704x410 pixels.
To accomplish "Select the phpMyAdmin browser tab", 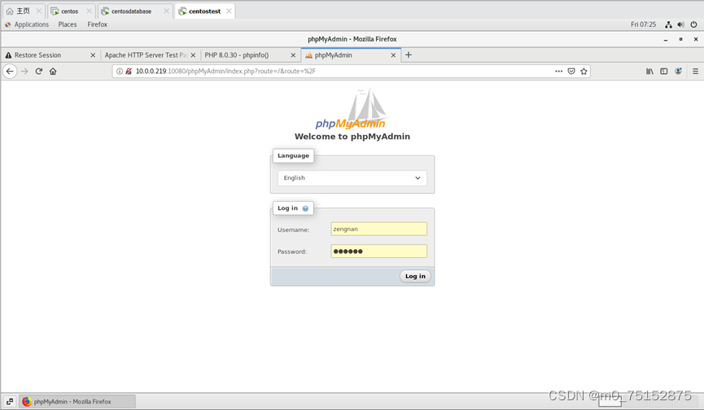I will tap(350, 55).
